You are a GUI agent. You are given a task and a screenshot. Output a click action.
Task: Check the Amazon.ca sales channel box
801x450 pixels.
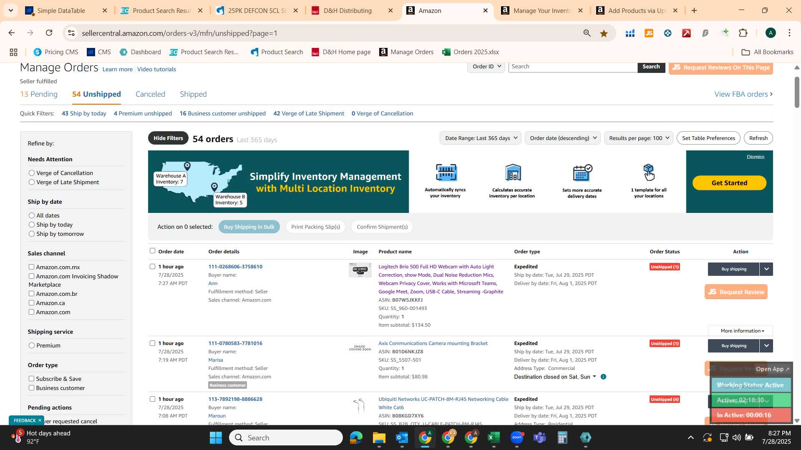31,303
